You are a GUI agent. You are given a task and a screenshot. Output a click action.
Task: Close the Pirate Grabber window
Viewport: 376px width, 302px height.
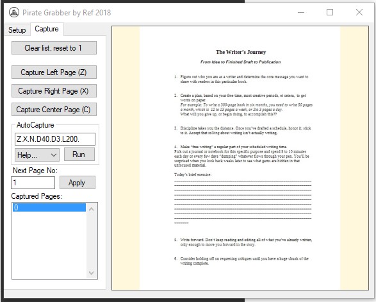359,12
